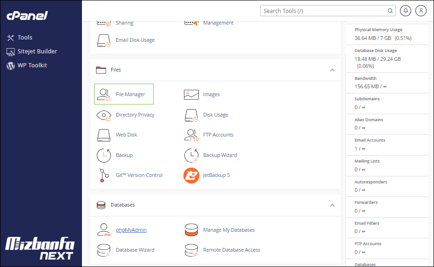The height and width of the screenshot is (267, 434).
Task: Open the Database Wizard icon
Action: pyautogui.click(x=104, y=250)
